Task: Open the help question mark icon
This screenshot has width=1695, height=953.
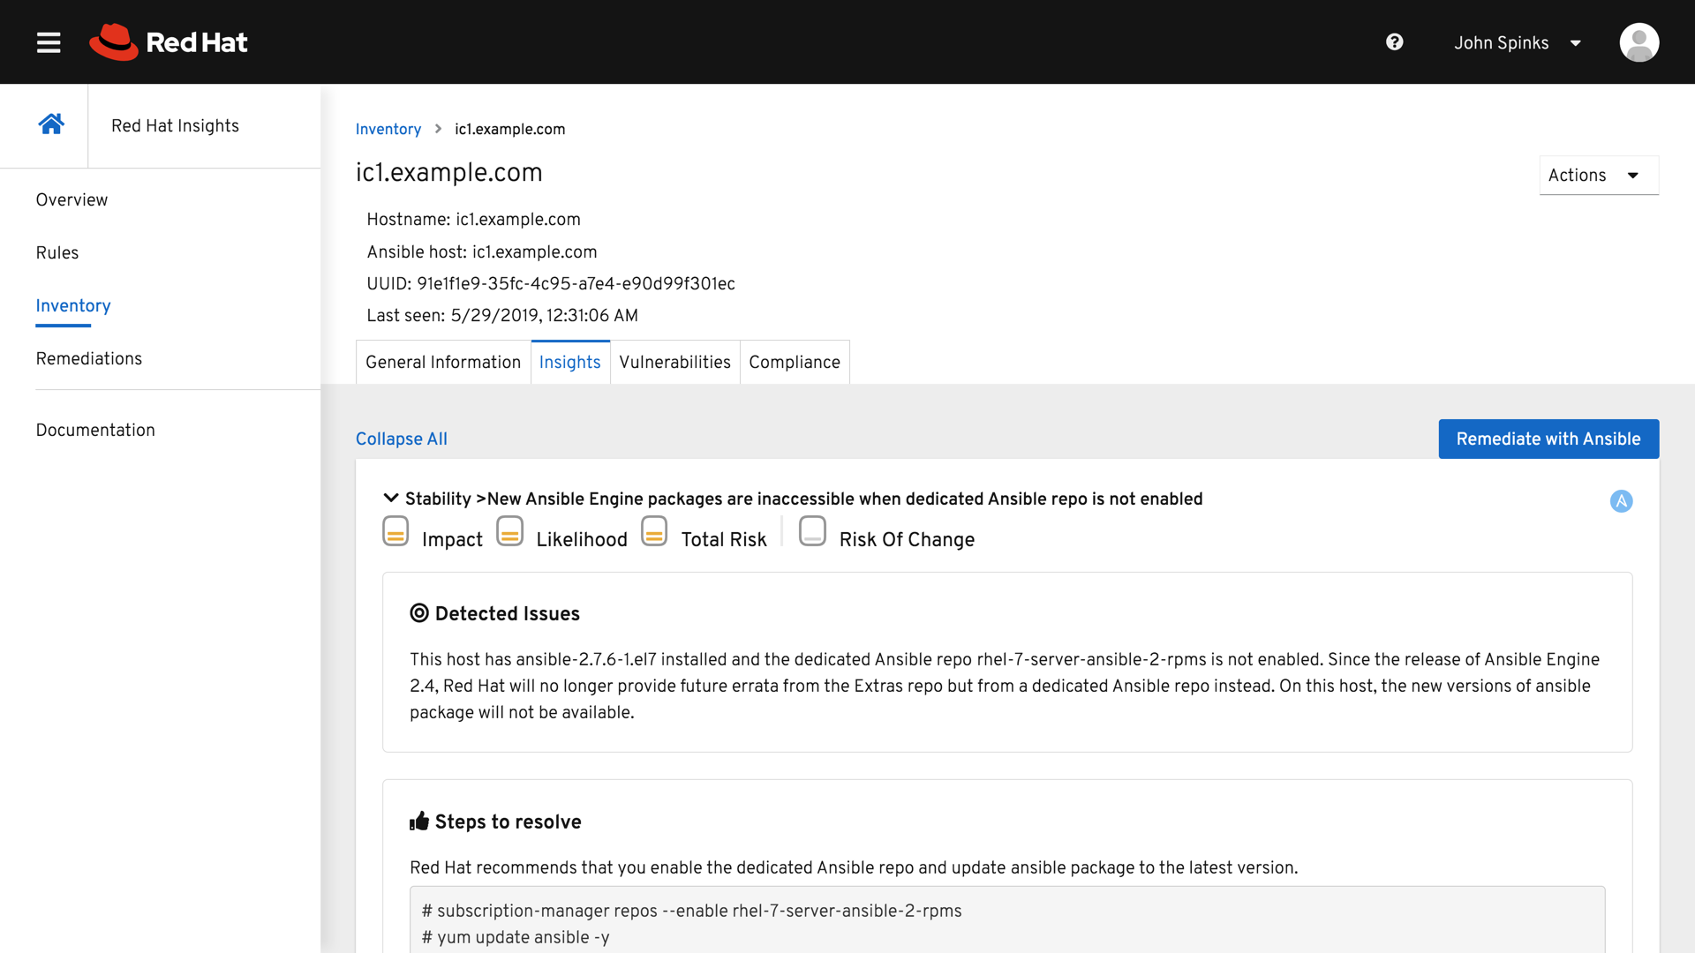Action: pyautogui.click(x=1394, y=42)
